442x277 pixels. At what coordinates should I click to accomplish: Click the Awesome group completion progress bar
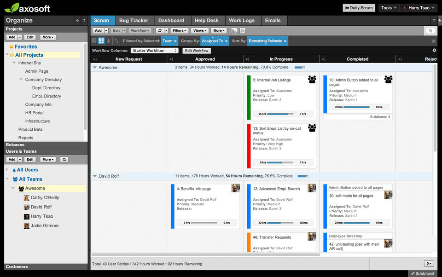click(x=300, y=67)
